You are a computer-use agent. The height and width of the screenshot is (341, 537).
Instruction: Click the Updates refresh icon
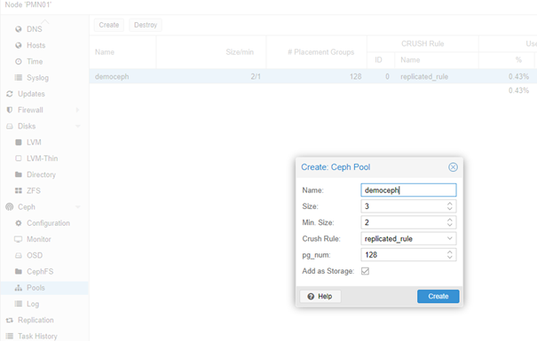tap(10, 94)
